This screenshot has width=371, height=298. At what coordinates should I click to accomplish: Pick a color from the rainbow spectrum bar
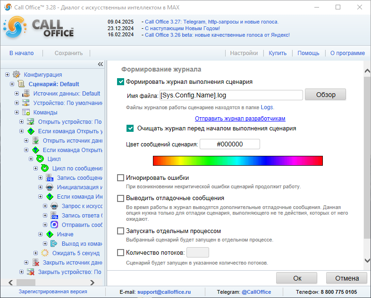pyautogui.click(x=237, y=161)
